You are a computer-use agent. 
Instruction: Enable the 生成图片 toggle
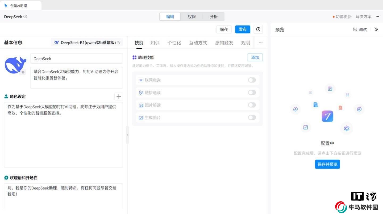[252, 118]
